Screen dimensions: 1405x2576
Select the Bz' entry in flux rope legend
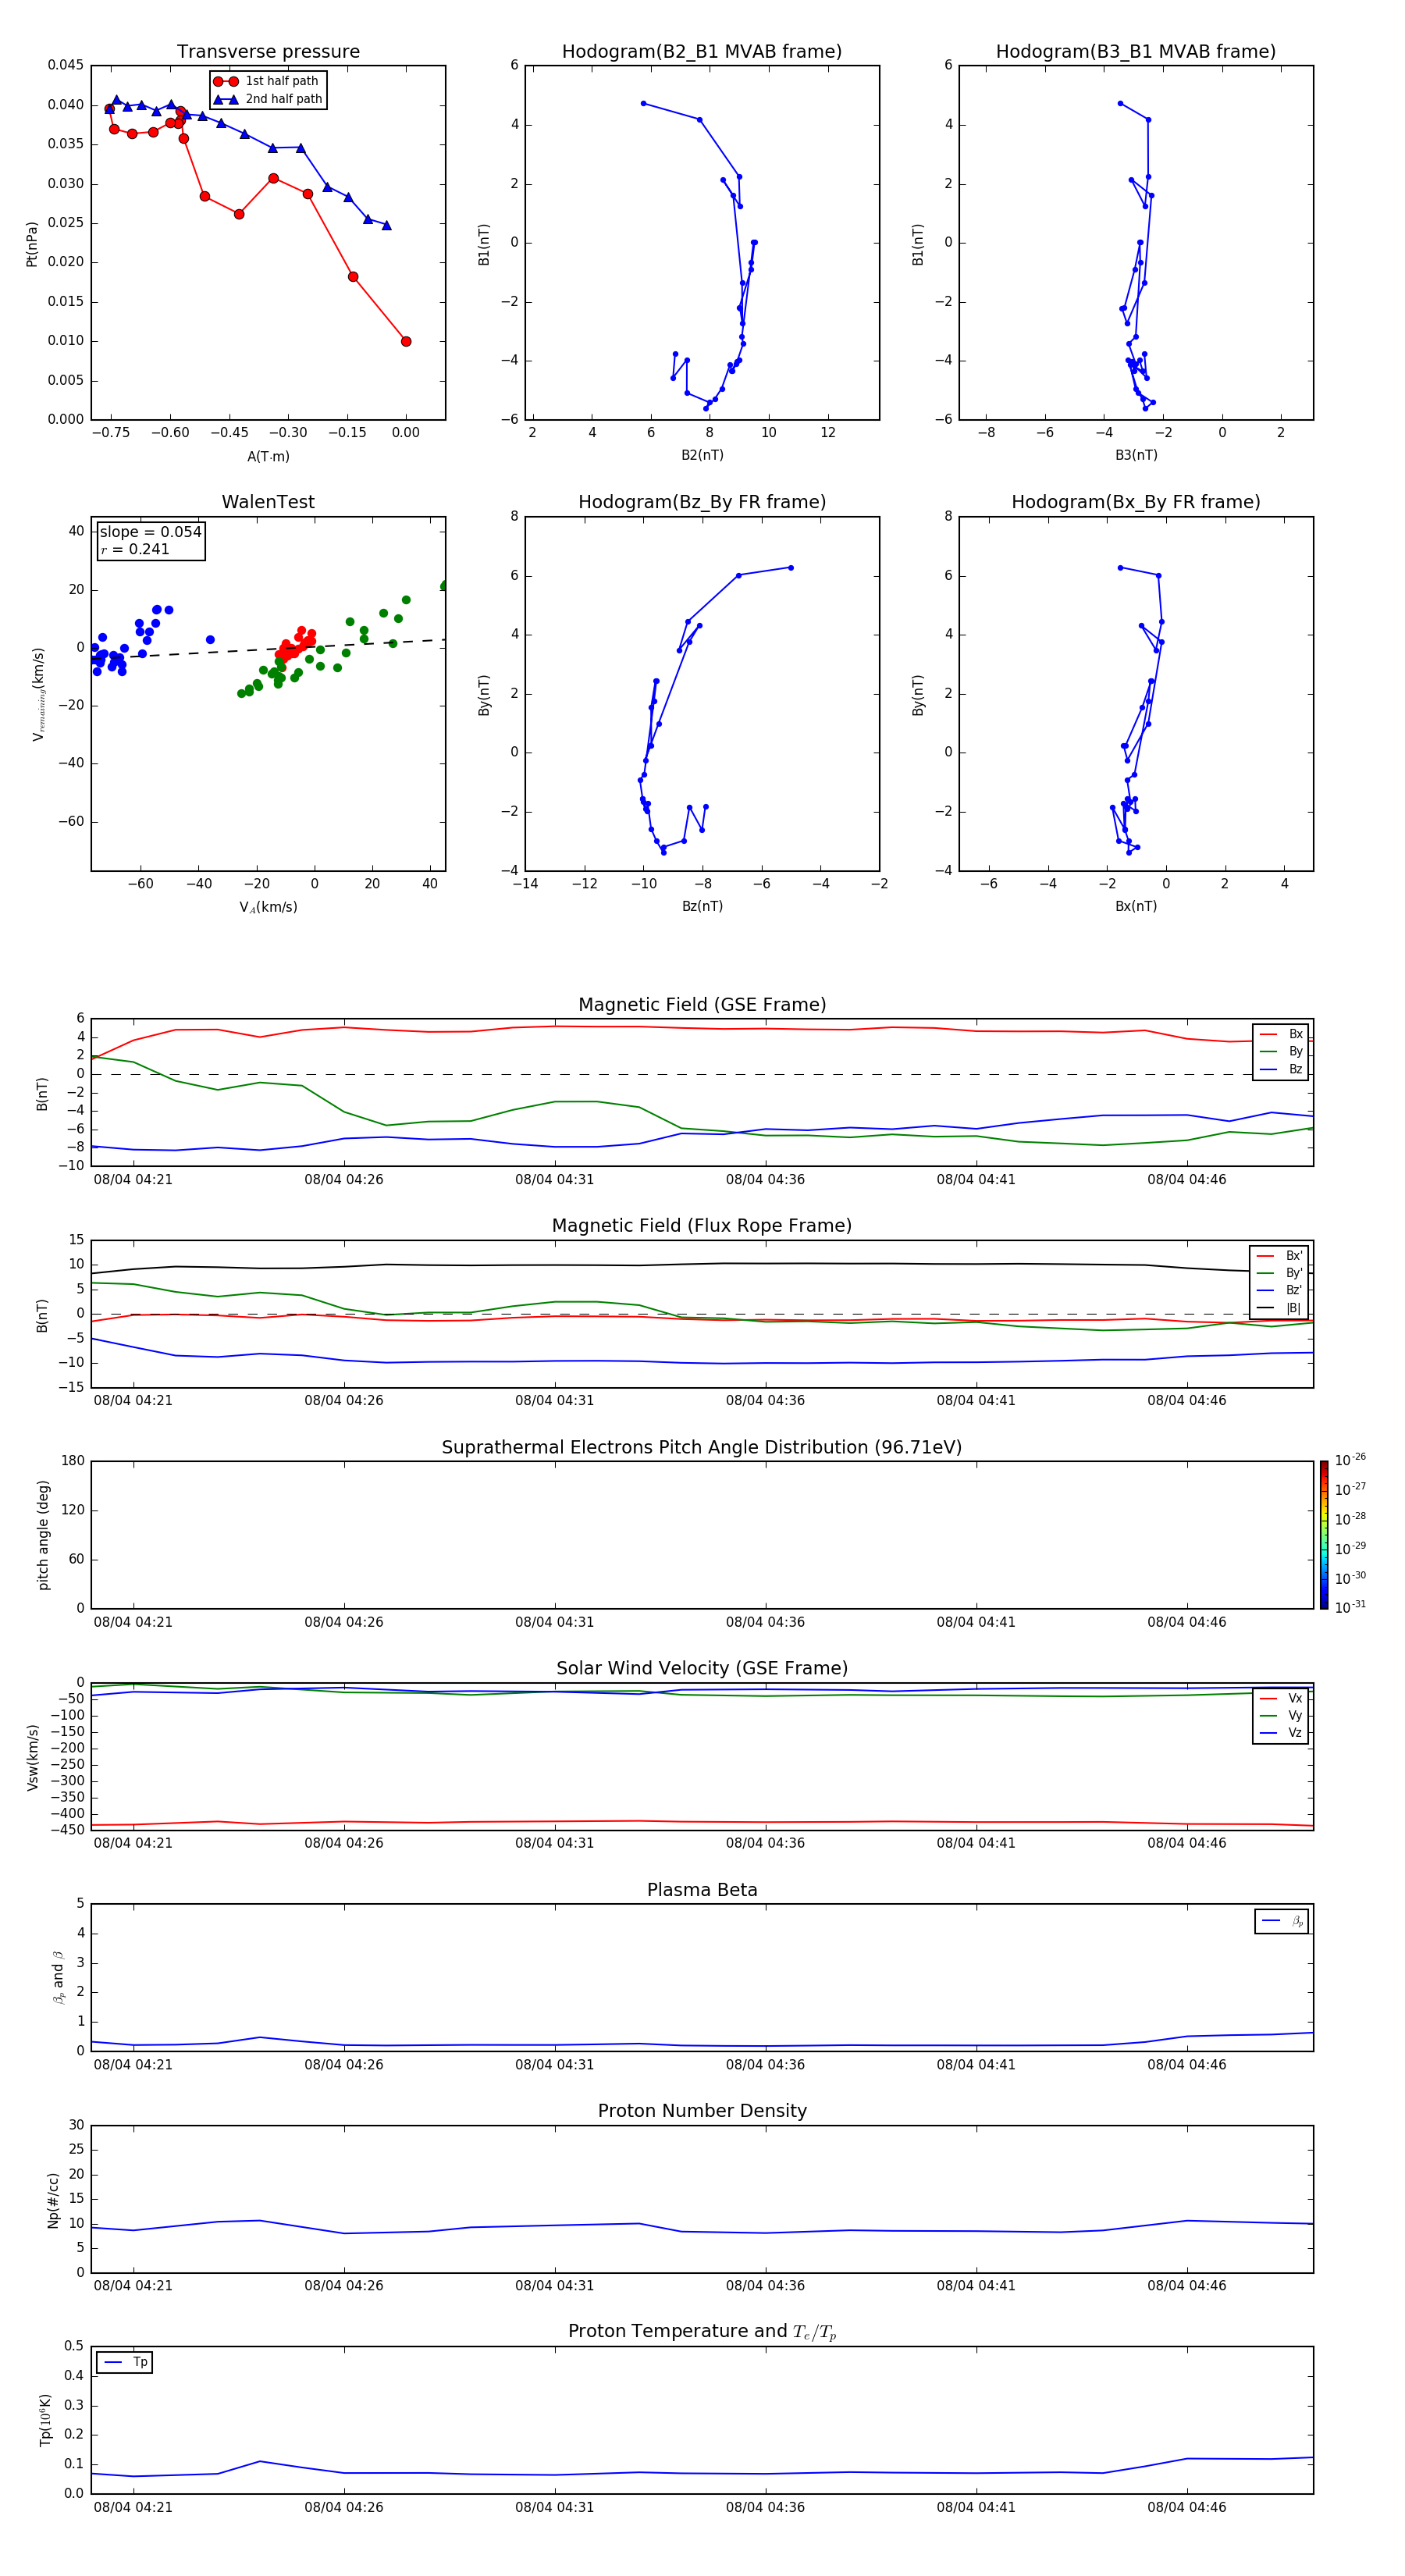click(1280, 1290)
